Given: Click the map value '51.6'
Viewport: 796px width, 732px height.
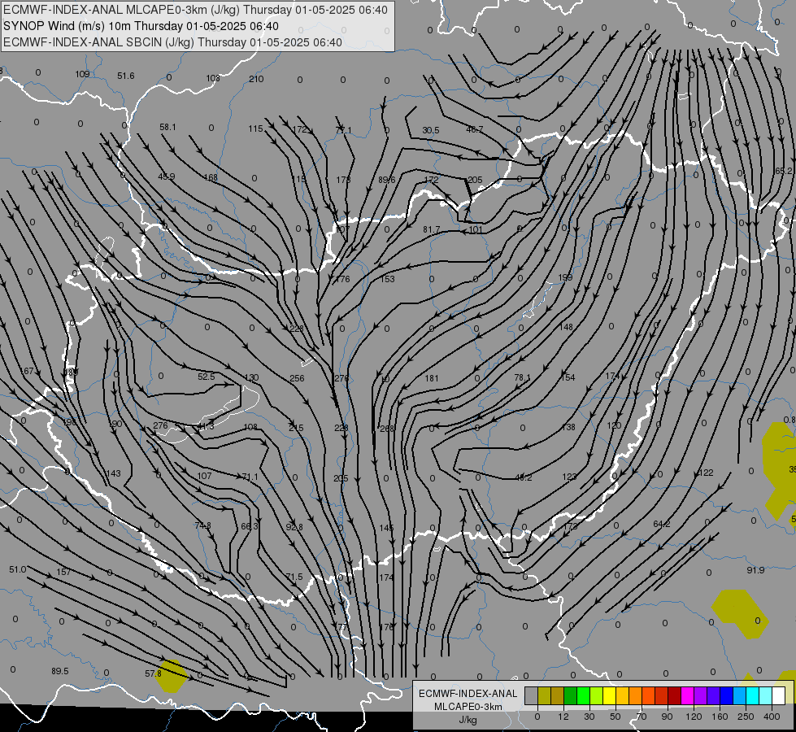Looking at the screenshot, I should coord(126,76).
